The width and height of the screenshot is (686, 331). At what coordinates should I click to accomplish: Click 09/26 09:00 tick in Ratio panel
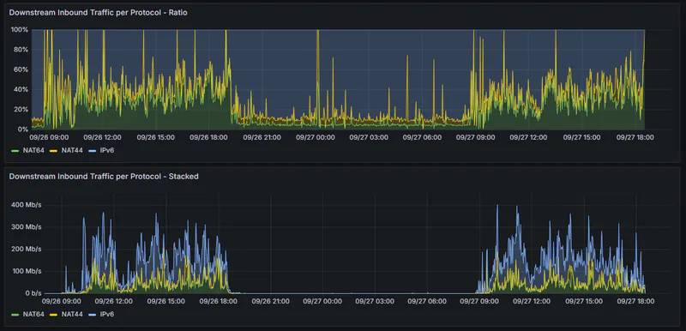coord(48,137)
